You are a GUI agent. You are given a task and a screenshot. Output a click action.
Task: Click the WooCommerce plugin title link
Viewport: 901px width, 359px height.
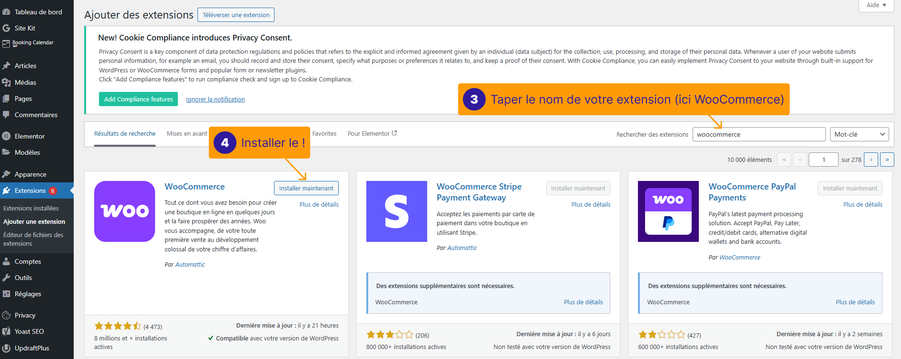pos(195,187)
